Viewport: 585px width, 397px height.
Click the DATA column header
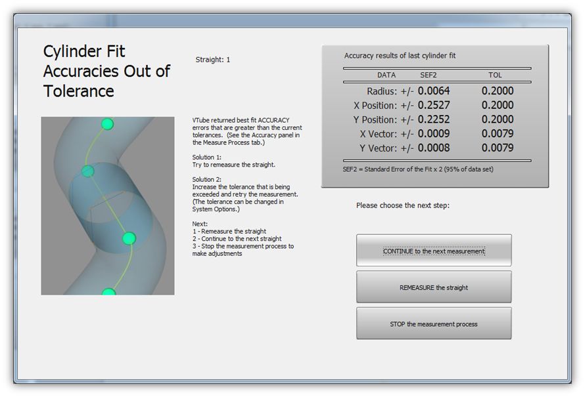[x=386, y=75]
